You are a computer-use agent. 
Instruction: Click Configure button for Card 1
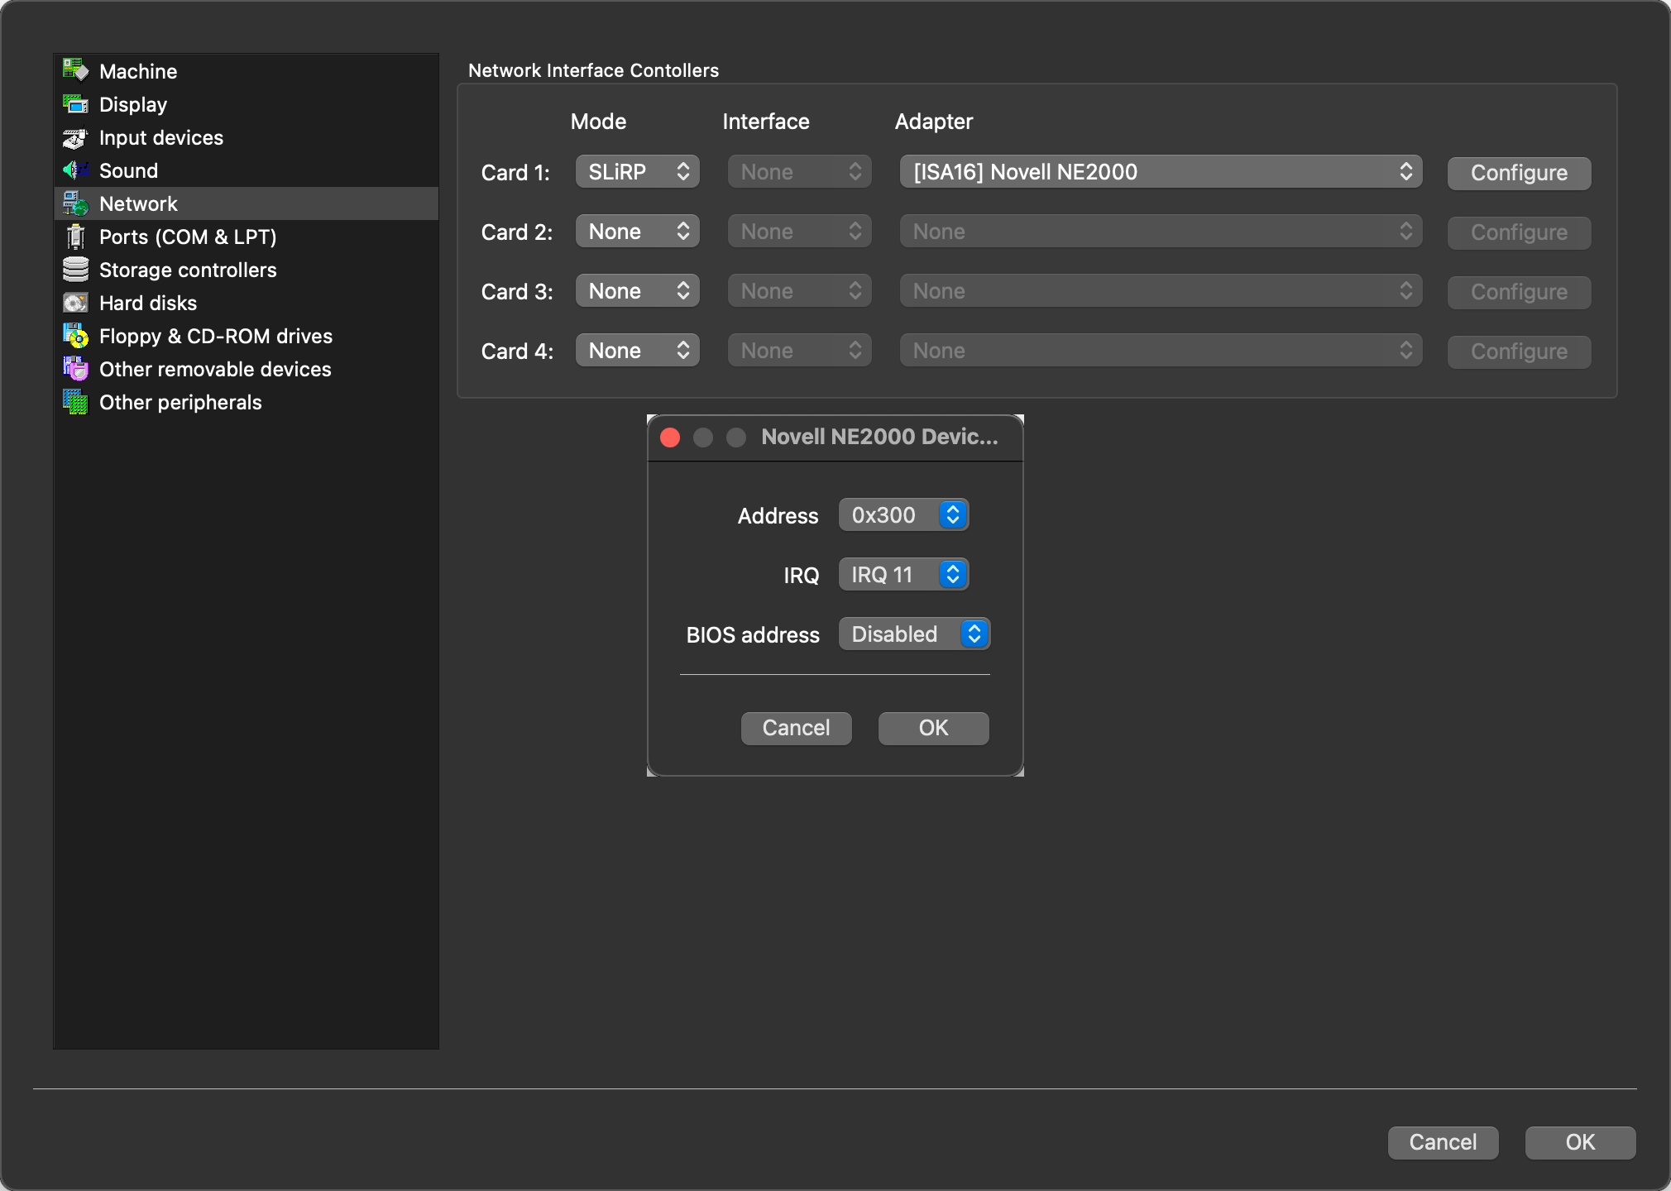tap(1519, 173)
